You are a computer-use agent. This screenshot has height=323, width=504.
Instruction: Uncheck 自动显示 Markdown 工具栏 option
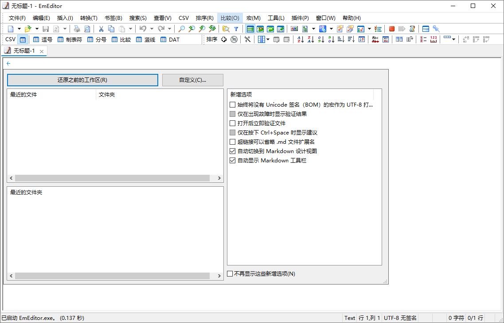coord(233,161)
